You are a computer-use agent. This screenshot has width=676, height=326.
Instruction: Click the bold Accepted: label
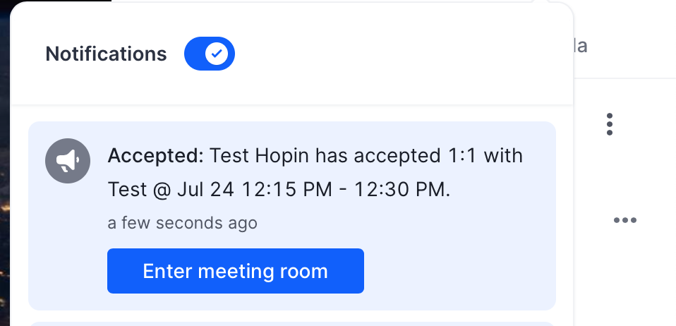coord(155,155)
